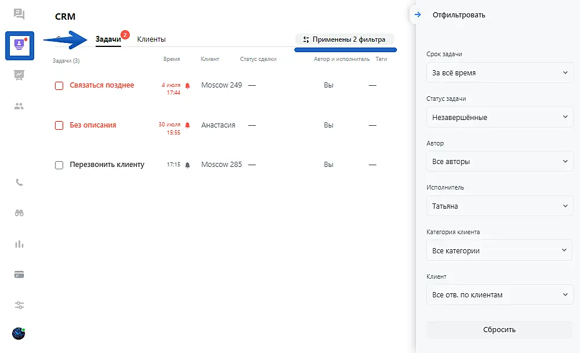Open the phone calls icon in sidebar
Viewport: 580px width, 353px height.
[19, 182]
